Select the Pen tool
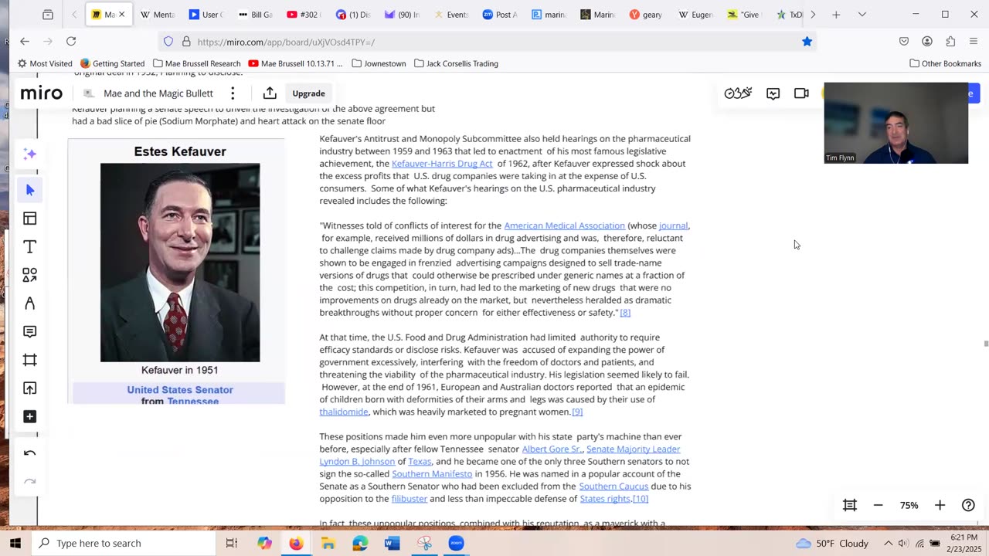The height and width of the screenshot is (556, 989). [x=29, y=303]
